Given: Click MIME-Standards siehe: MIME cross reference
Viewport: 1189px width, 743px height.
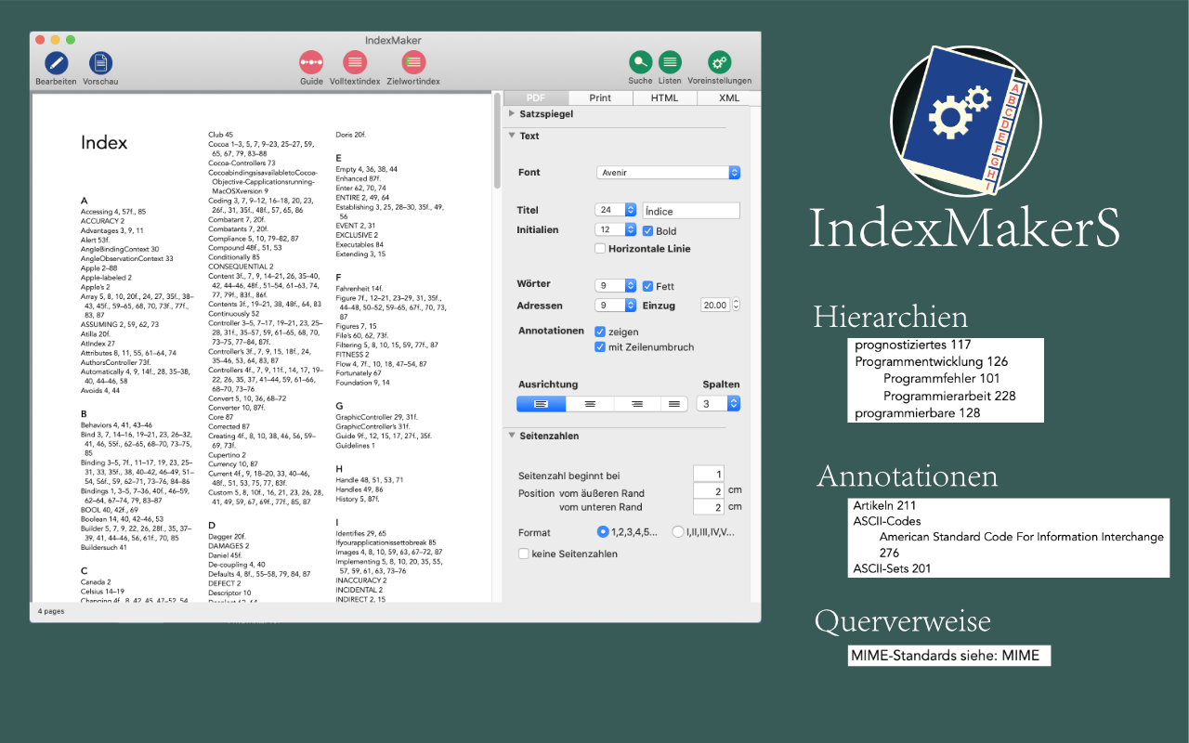Looking at the screenshot, I should click(945, 656).
